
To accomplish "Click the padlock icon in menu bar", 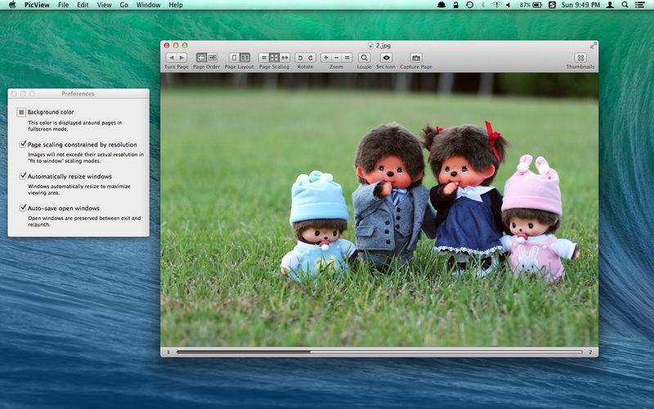I will point(456,5).
